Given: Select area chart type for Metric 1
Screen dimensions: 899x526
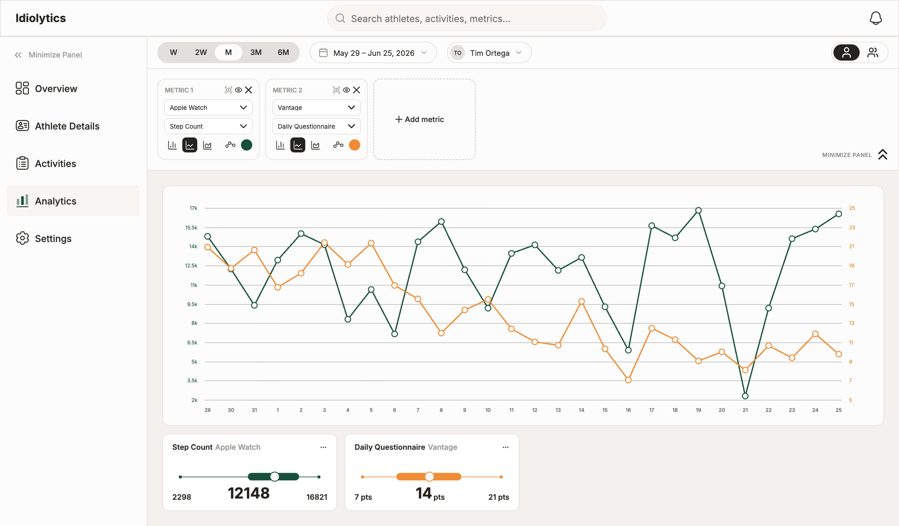Looking at the screenshot, I should pyautogui.click(x=207, y=145).
